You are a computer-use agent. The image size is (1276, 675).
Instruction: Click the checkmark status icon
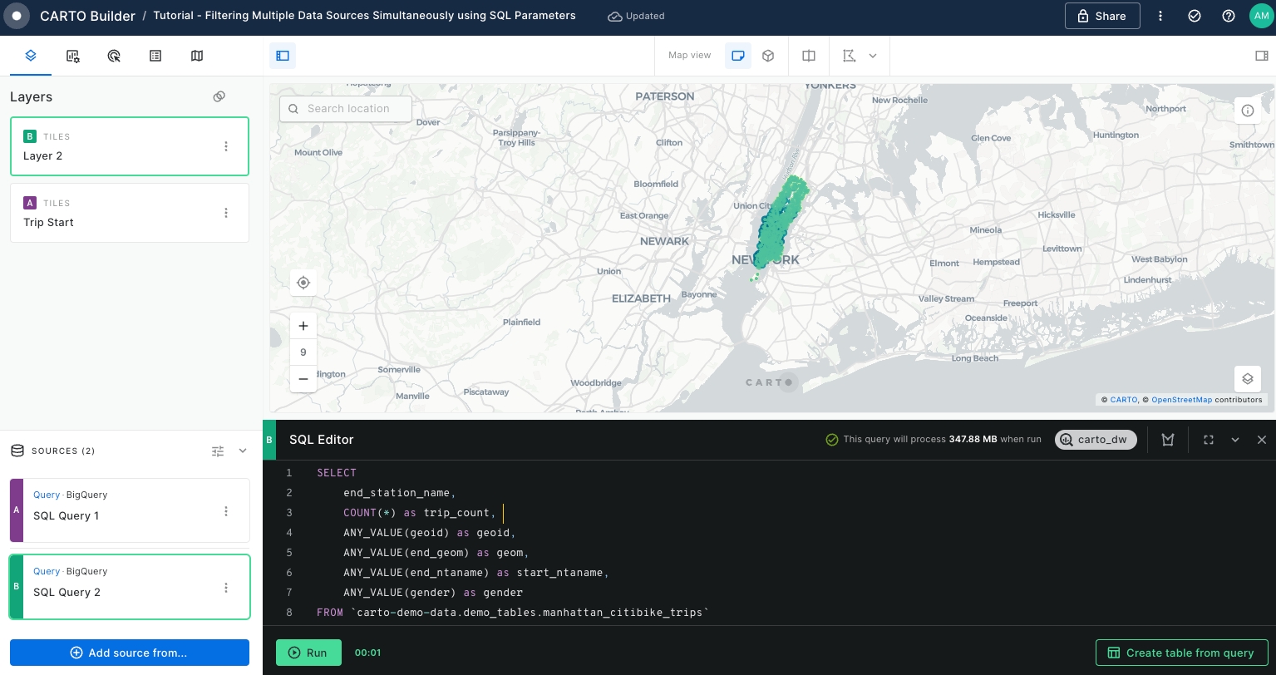pyautogui.click(x=1195, y=16)
